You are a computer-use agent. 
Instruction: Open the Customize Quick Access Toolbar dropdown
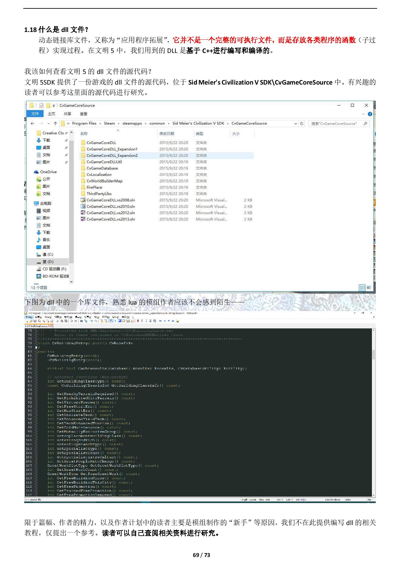point(54,106)
